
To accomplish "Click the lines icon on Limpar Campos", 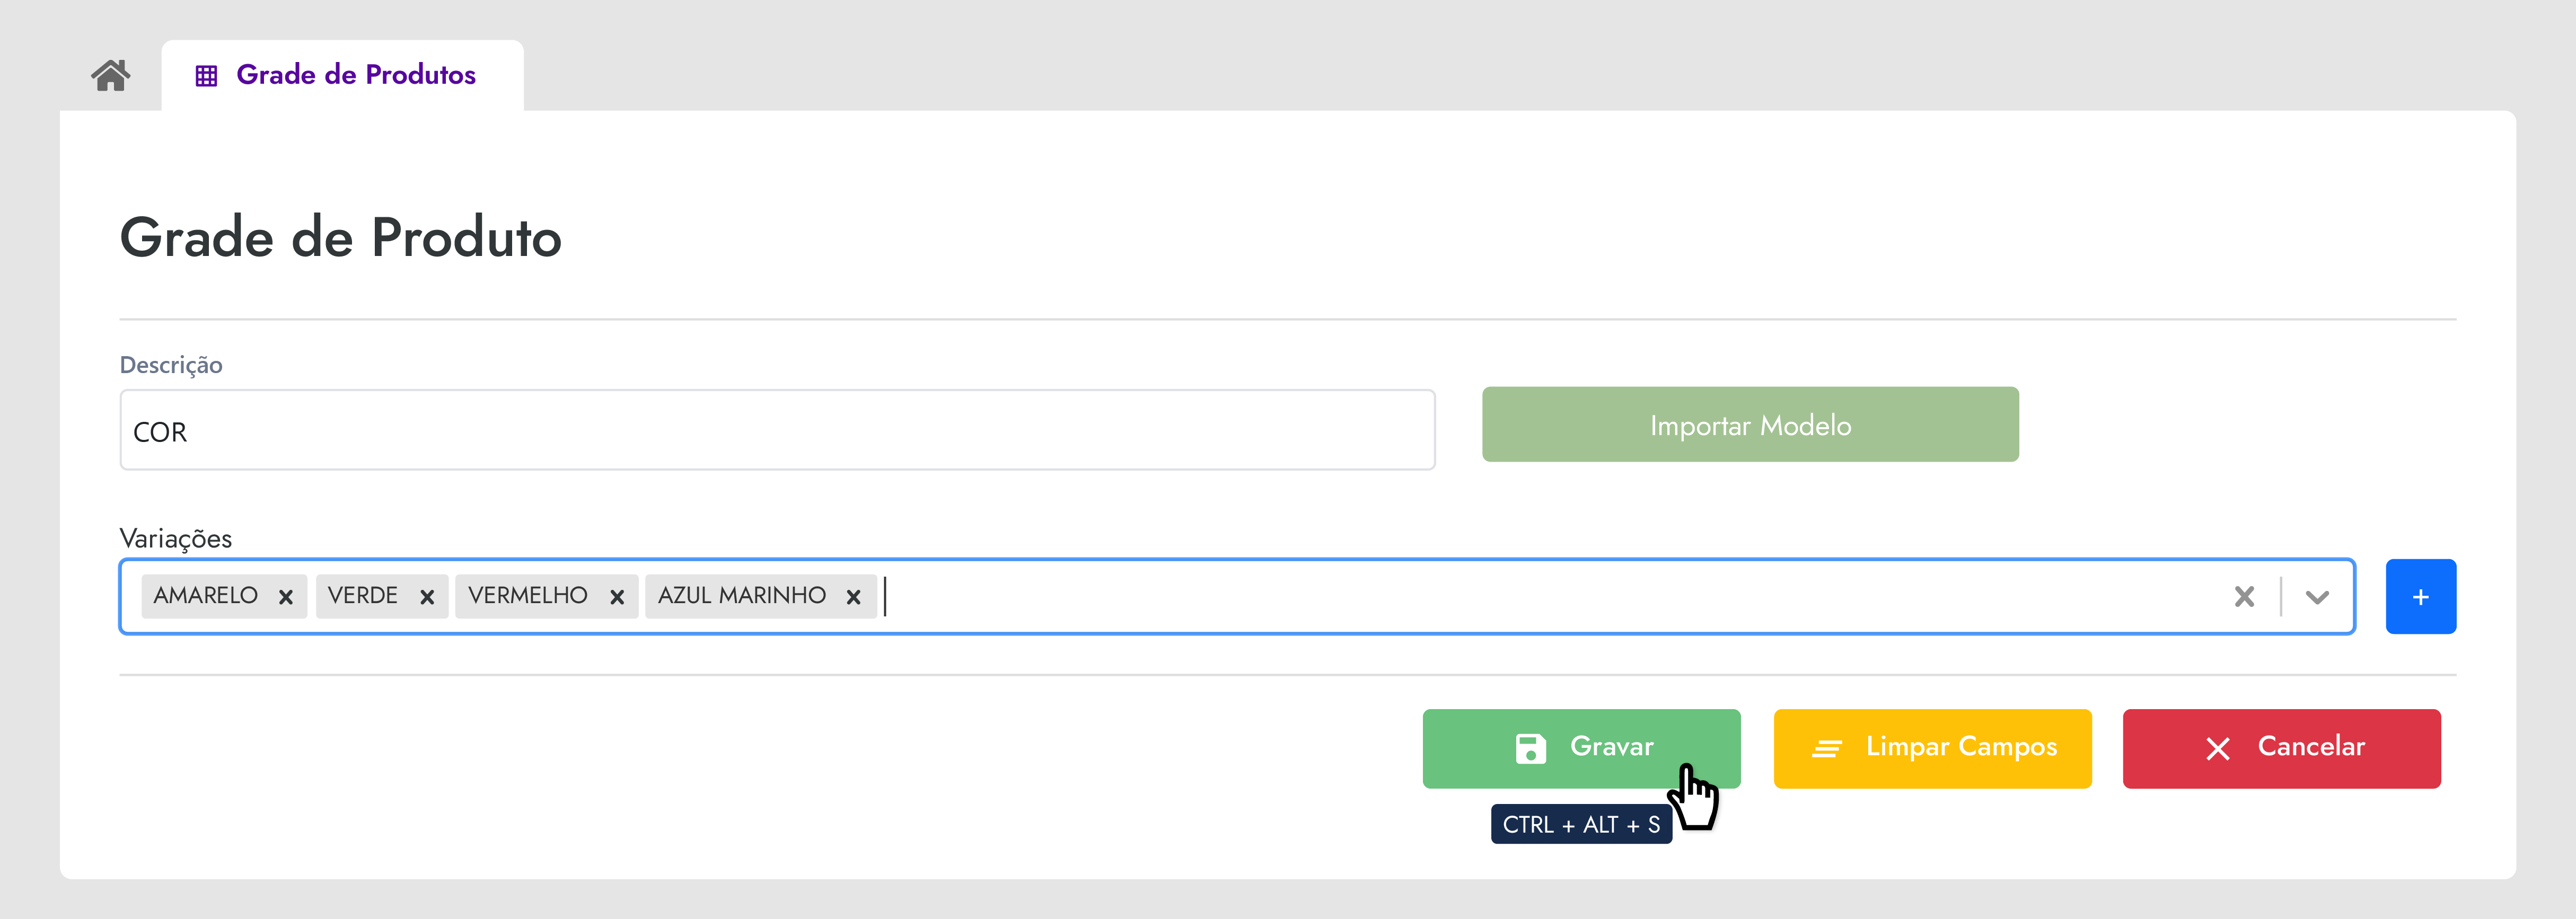I will click(1826, 749).
